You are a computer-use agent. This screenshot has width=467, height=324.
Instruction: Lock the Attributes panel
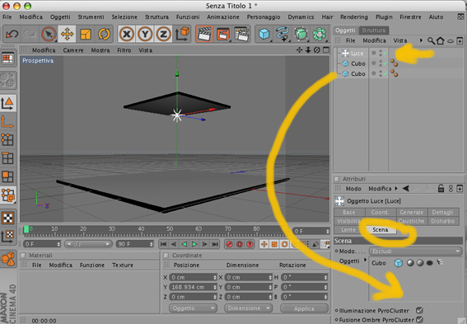(441, 188)
